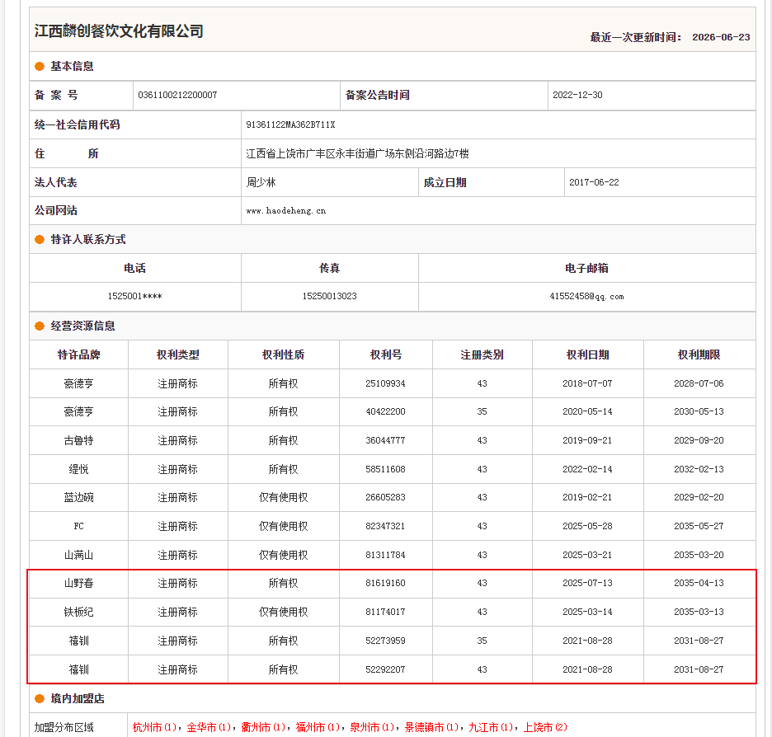Image resolution: width=772 pixels, height=737 pixels.
Task: Open the 九江市 (1) franchise link
Action: (x=491, y=727)
